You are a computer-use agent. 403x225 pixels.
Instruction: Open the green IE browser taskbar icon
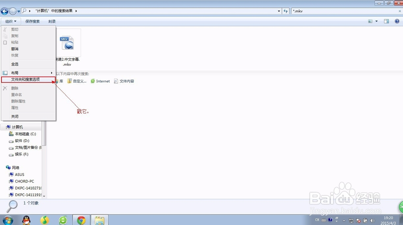tap(63, 220)
